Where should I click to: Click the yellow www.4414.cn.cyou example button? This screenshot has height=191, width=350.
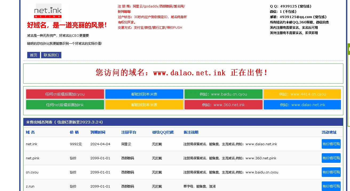(x=302, y=94)
